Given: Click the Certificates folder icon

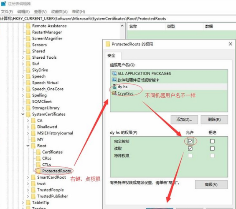Looking at the screenshot, I should [38, 152].
